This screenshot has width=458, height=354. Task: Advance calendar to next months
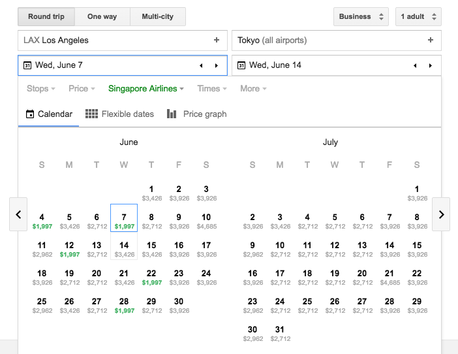click(441, 214)
